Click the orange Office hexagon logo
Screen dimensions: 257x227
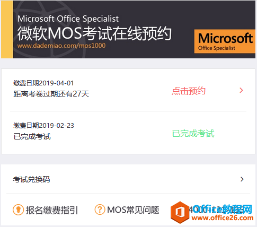tap(180, 212)
